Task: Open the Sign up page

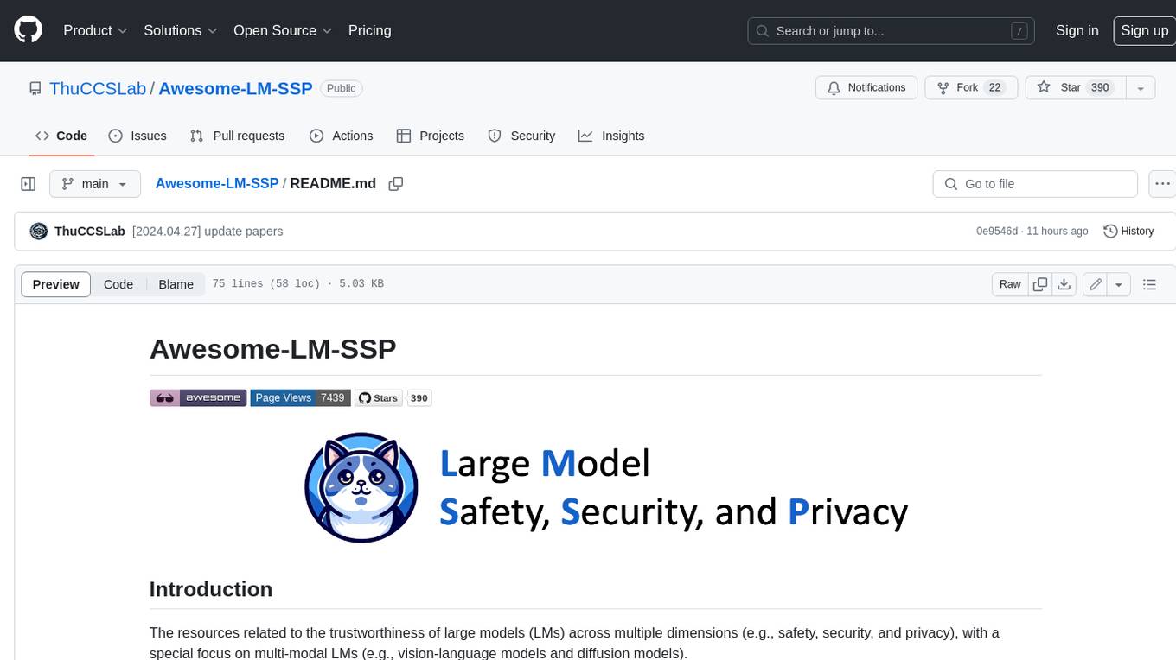Action: tap(1144, 30)
